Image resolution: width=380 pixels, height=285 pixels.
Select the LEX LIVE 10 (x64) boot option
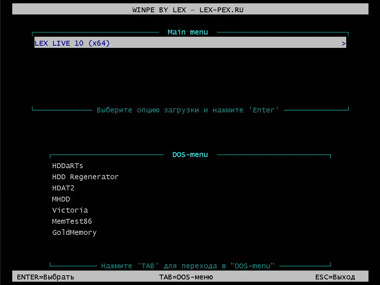pyautogui.click(x=72, y=43)
